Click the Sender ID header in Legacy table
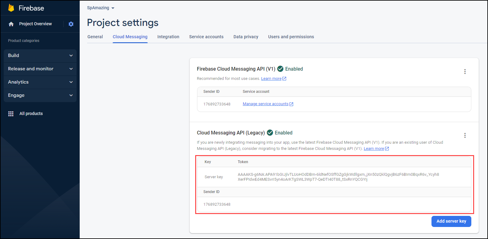 point(211,192)
